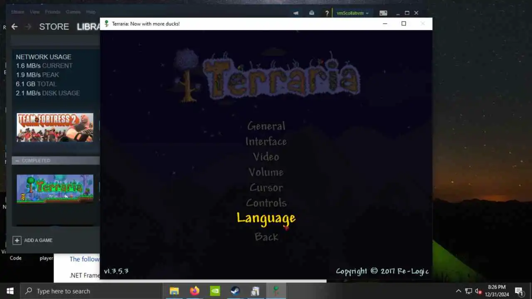Maximize the Terraria window
The image size is (532, 299).
(x=404, y=24)
